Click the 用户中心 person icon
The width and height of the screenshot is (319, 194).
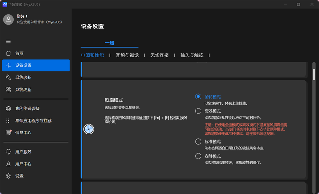point(8,164)
